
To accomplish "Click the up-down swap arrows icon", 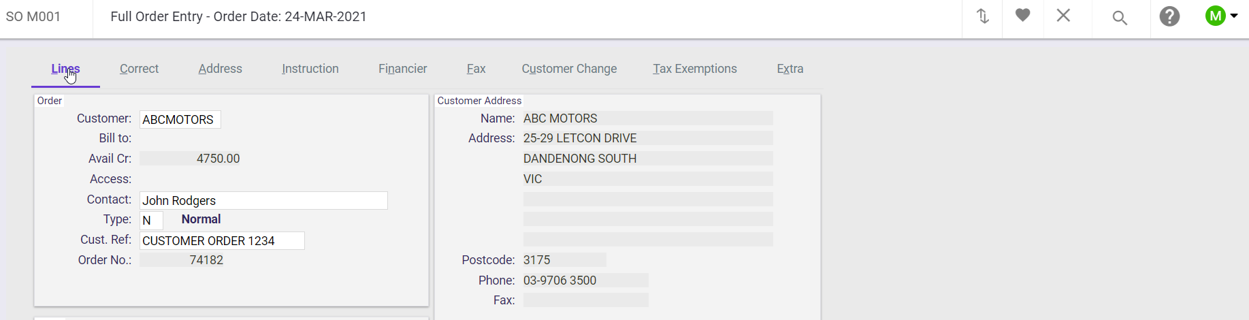I will 982,16.
